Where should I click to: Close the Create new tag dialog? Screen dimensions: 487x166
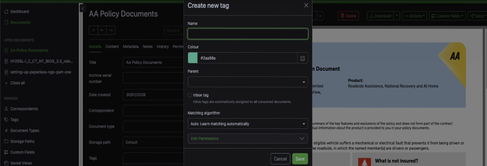pyautogui.click(x=306, y=5)
